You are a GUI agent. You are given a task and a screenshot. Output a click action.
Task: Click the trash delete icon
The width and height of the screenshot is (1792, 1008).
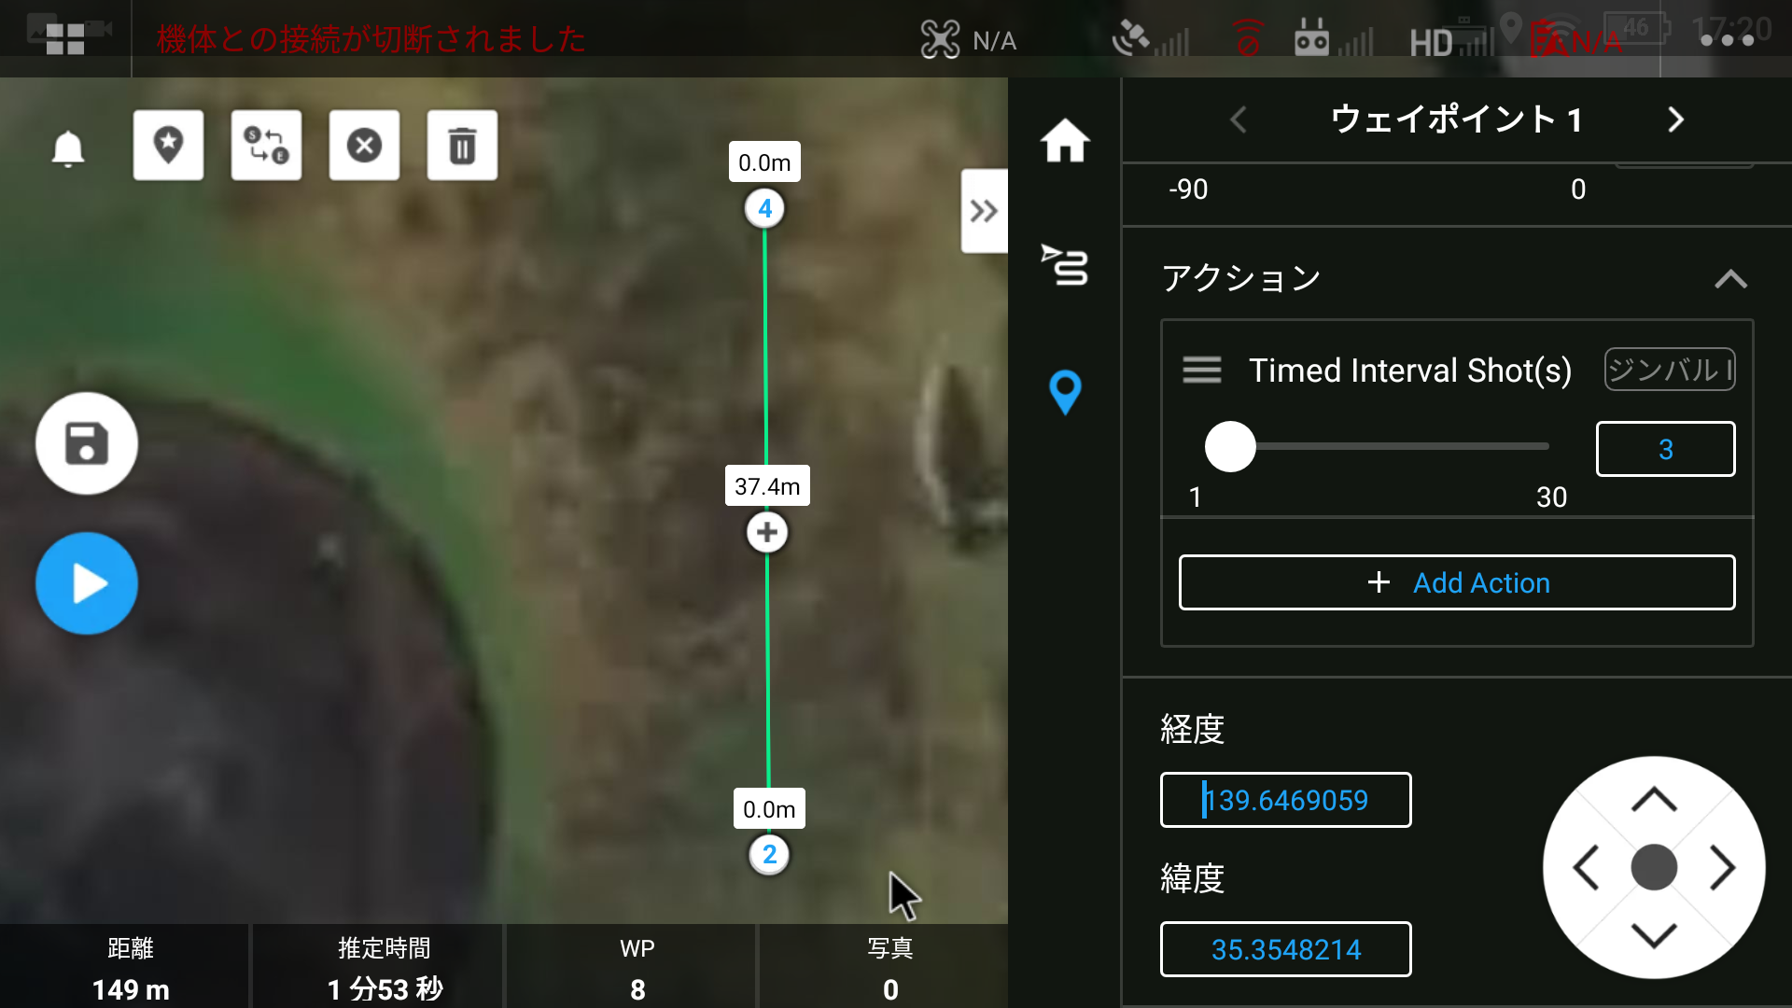point(462,146)
